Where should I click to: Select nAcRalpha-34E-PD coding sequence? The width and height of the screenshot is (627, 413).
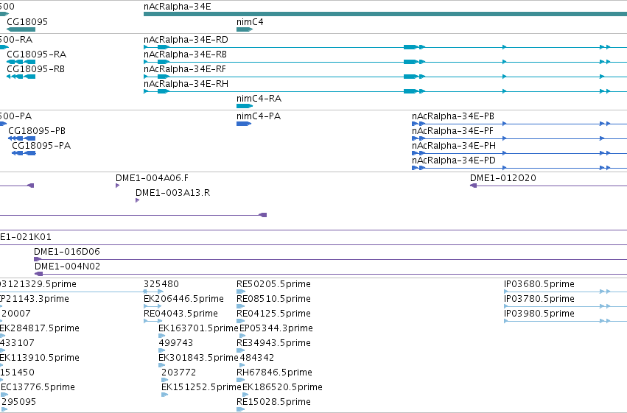click(519, 168)
